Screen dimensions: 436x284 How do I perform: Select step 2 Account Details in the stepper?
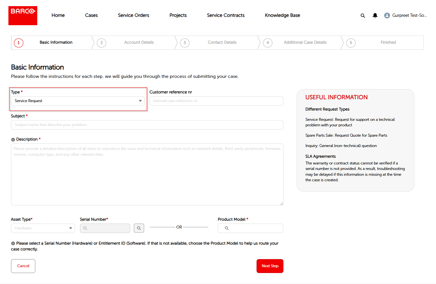(101, 42)
